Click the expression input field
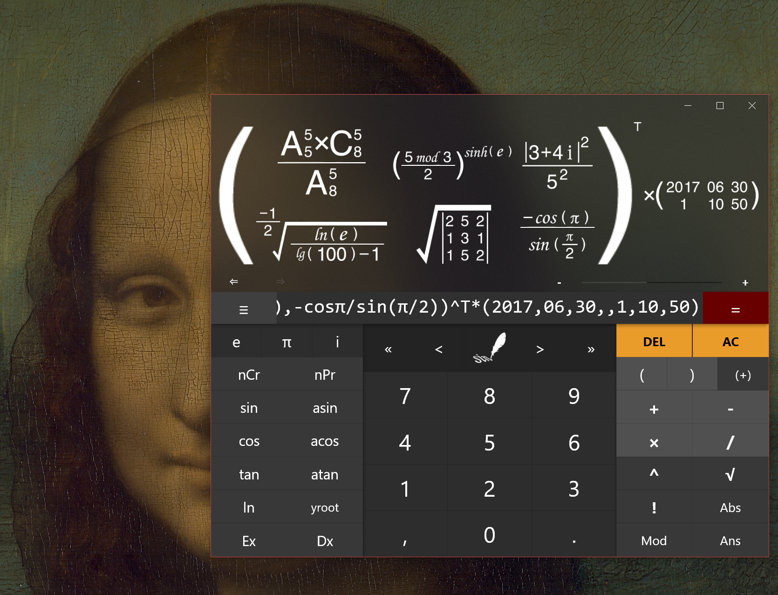Viewport: 778px width, 595px height. tap(490, 308)
